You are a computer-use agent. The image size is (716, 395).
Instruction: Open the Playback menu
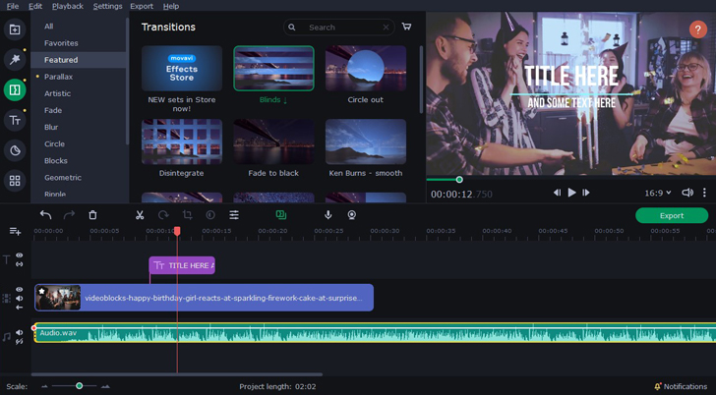tap(68, 6)
